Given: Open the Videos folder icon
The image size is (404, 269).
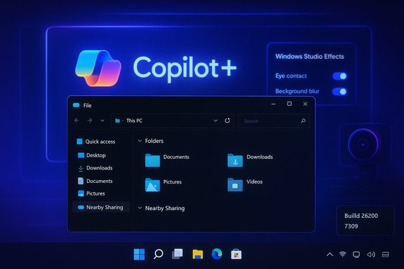Looking at the screenshot, I should click(x=235, y=185).
